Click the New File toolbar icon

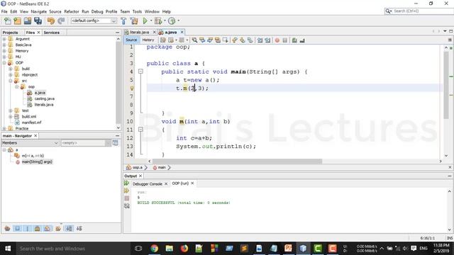pos(8,21)
